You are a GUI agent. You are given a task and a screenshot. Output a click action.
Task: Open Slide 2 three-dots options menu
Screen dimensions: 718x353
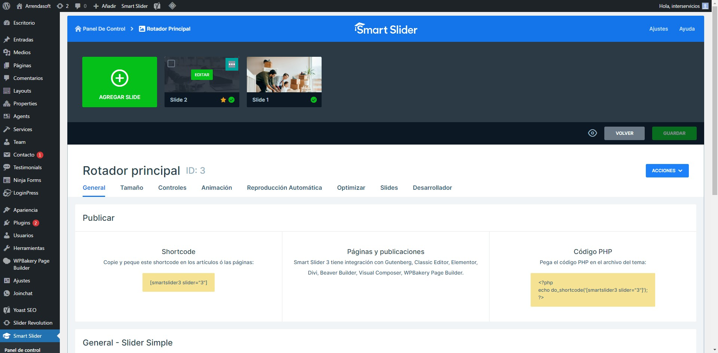[232, 64]
